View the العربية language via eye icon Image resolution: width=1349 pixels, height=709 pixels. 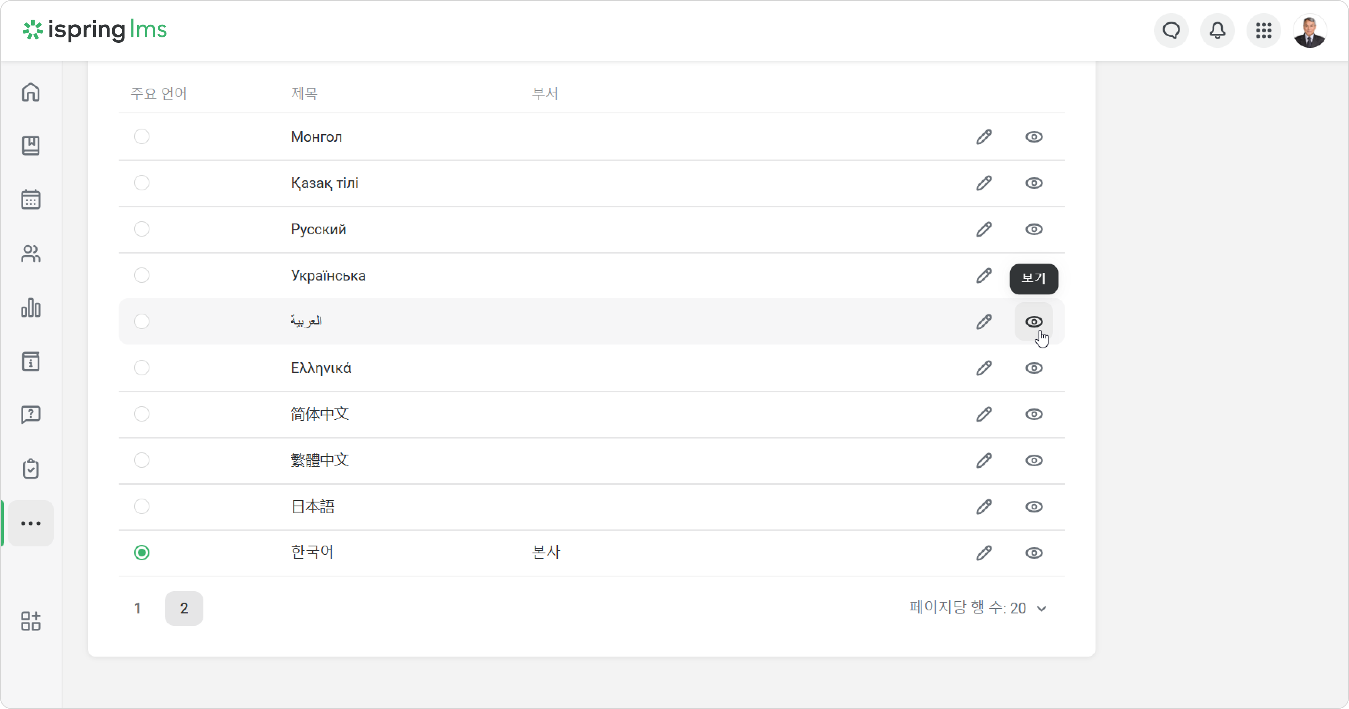pos(1034,322)
